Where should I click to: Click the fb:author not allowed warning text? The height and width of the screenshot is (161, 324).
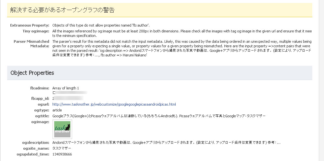point(101,25)
